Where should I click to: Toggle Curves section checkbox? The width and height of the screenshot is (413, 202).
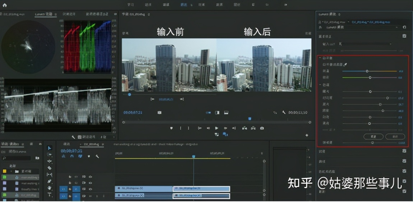404,161
